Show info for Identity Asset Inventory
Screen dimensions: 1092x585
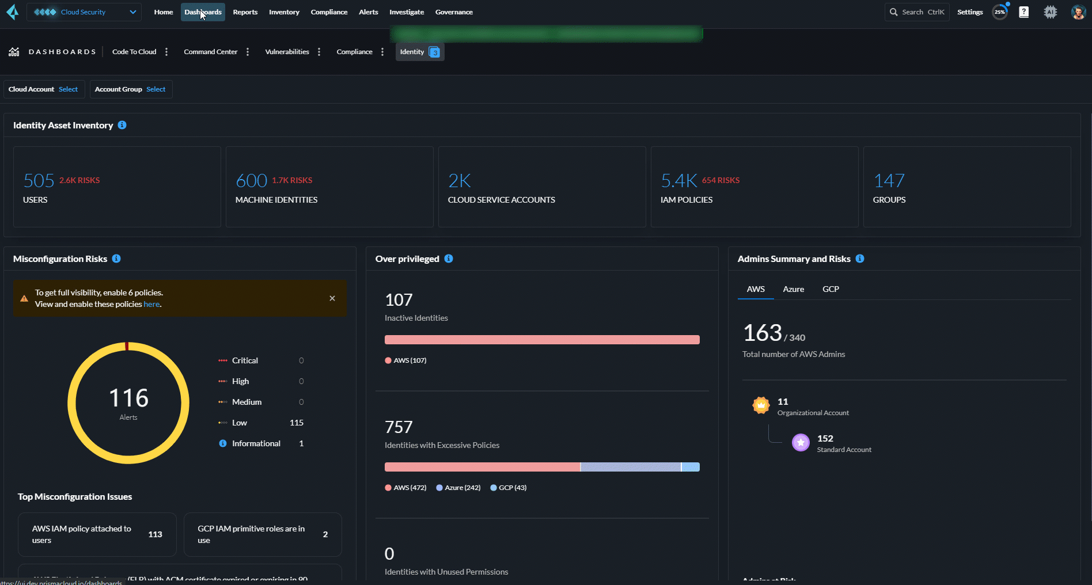click(122, 125)
